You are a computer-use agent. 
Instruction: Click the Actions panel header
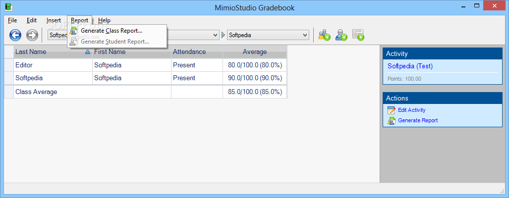[443, 98]
